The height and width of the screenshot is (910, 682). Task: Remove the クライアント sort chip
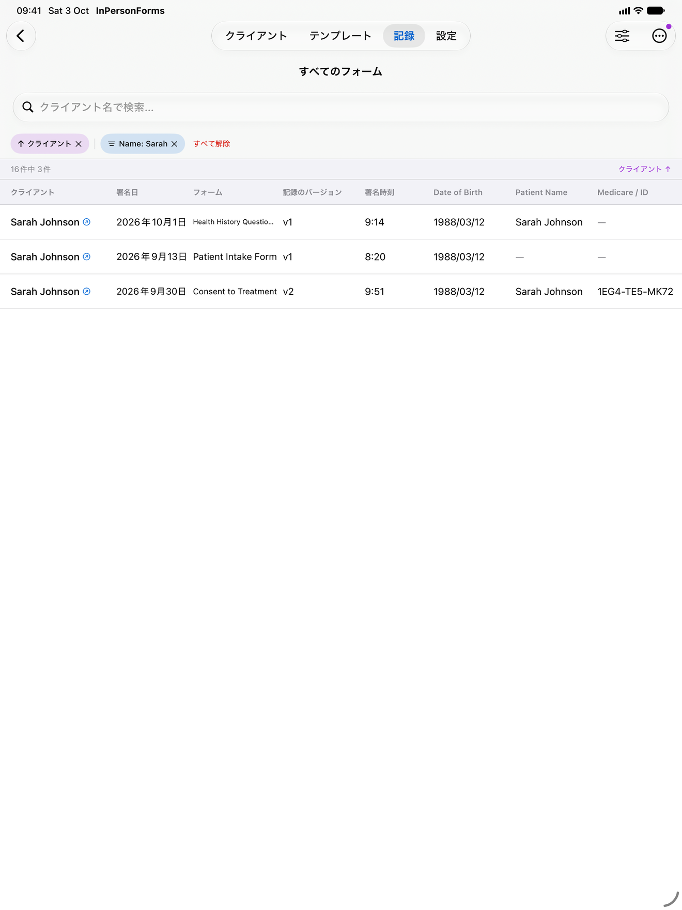pyautogui.click(x=79, y=144)
